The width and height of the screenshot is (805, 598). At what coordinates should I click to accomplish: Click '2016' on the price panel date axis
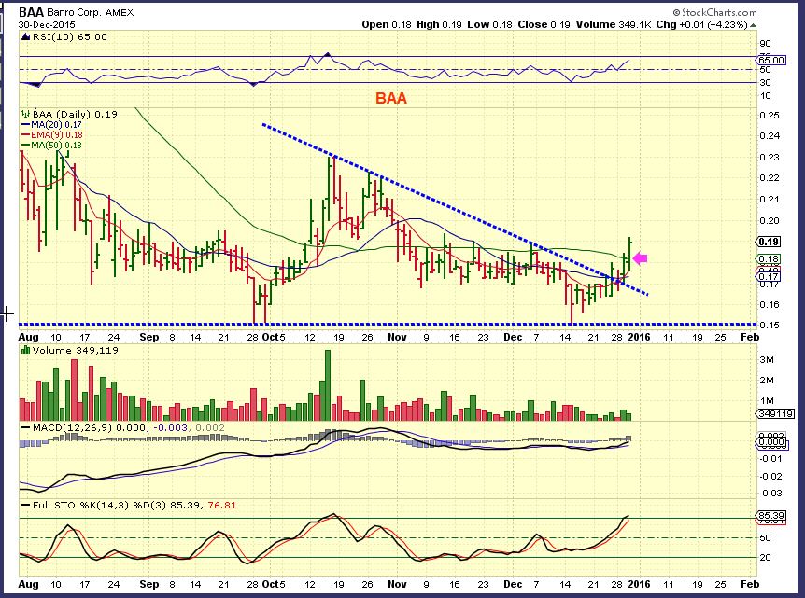(639, 337)
